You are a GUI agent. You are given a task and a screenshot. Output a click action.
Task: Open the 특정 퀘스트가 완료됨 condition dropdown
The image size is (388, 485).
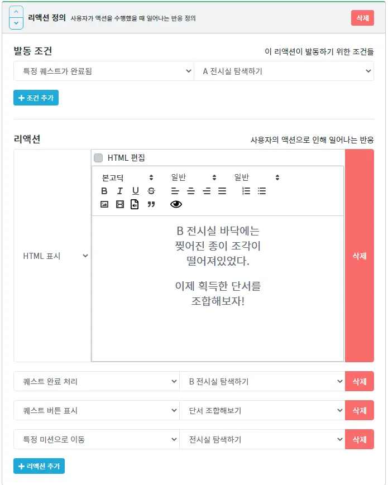pyautogui.click(x=103, y=71)
